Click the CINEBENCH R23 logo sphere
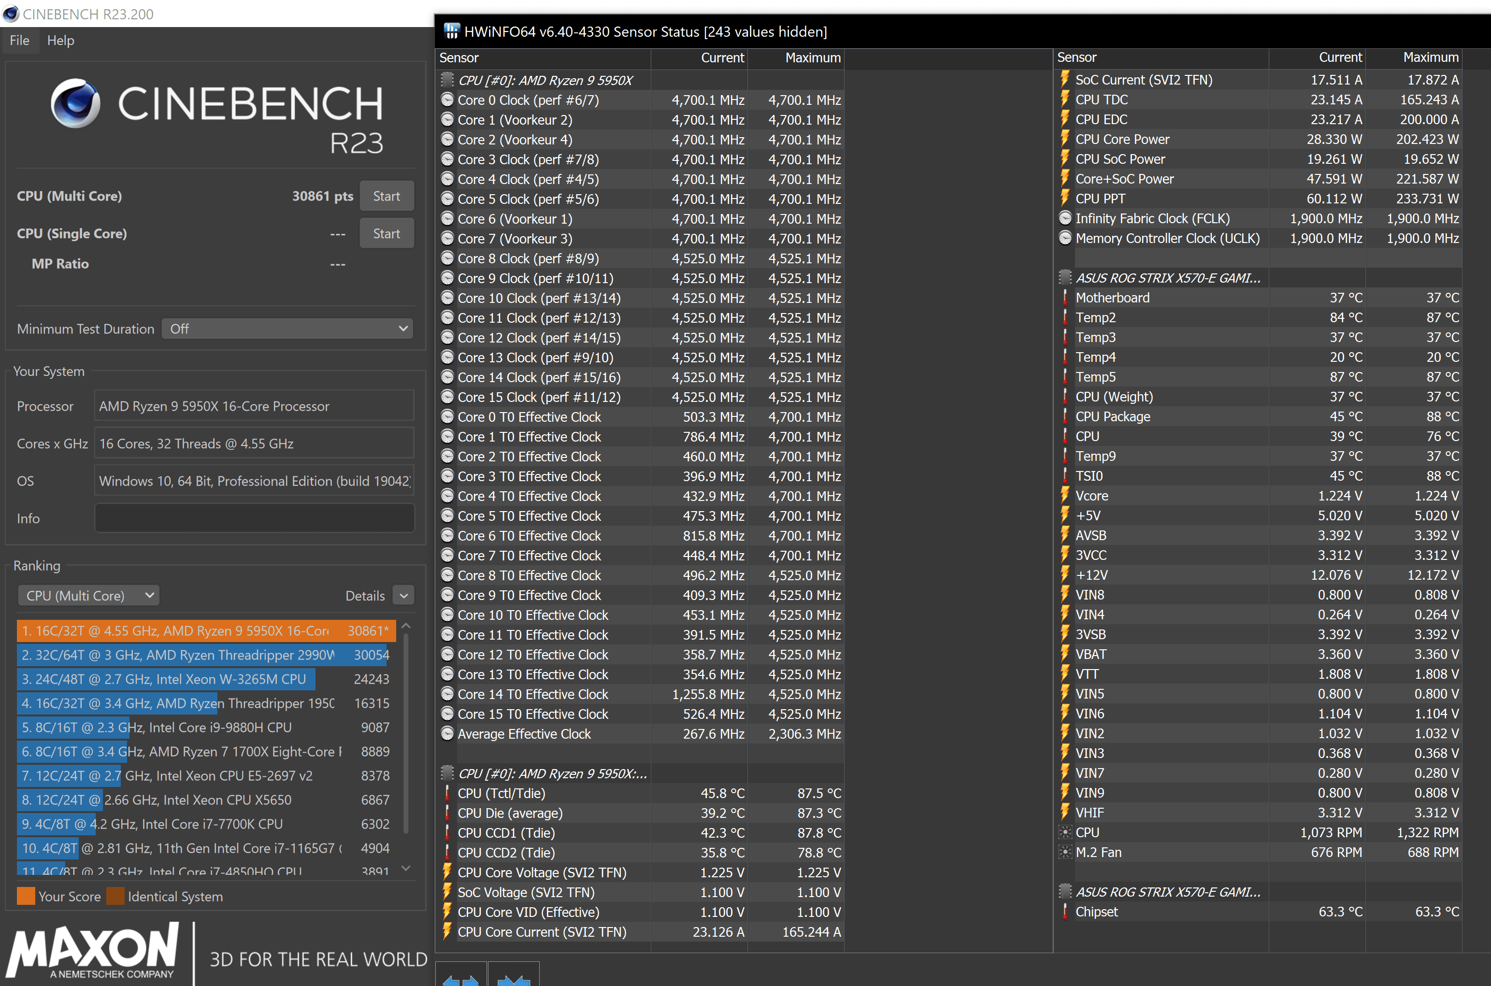The height and width of the screenshot is (986, 1491). pyautogui.click(x=75, y=103)
